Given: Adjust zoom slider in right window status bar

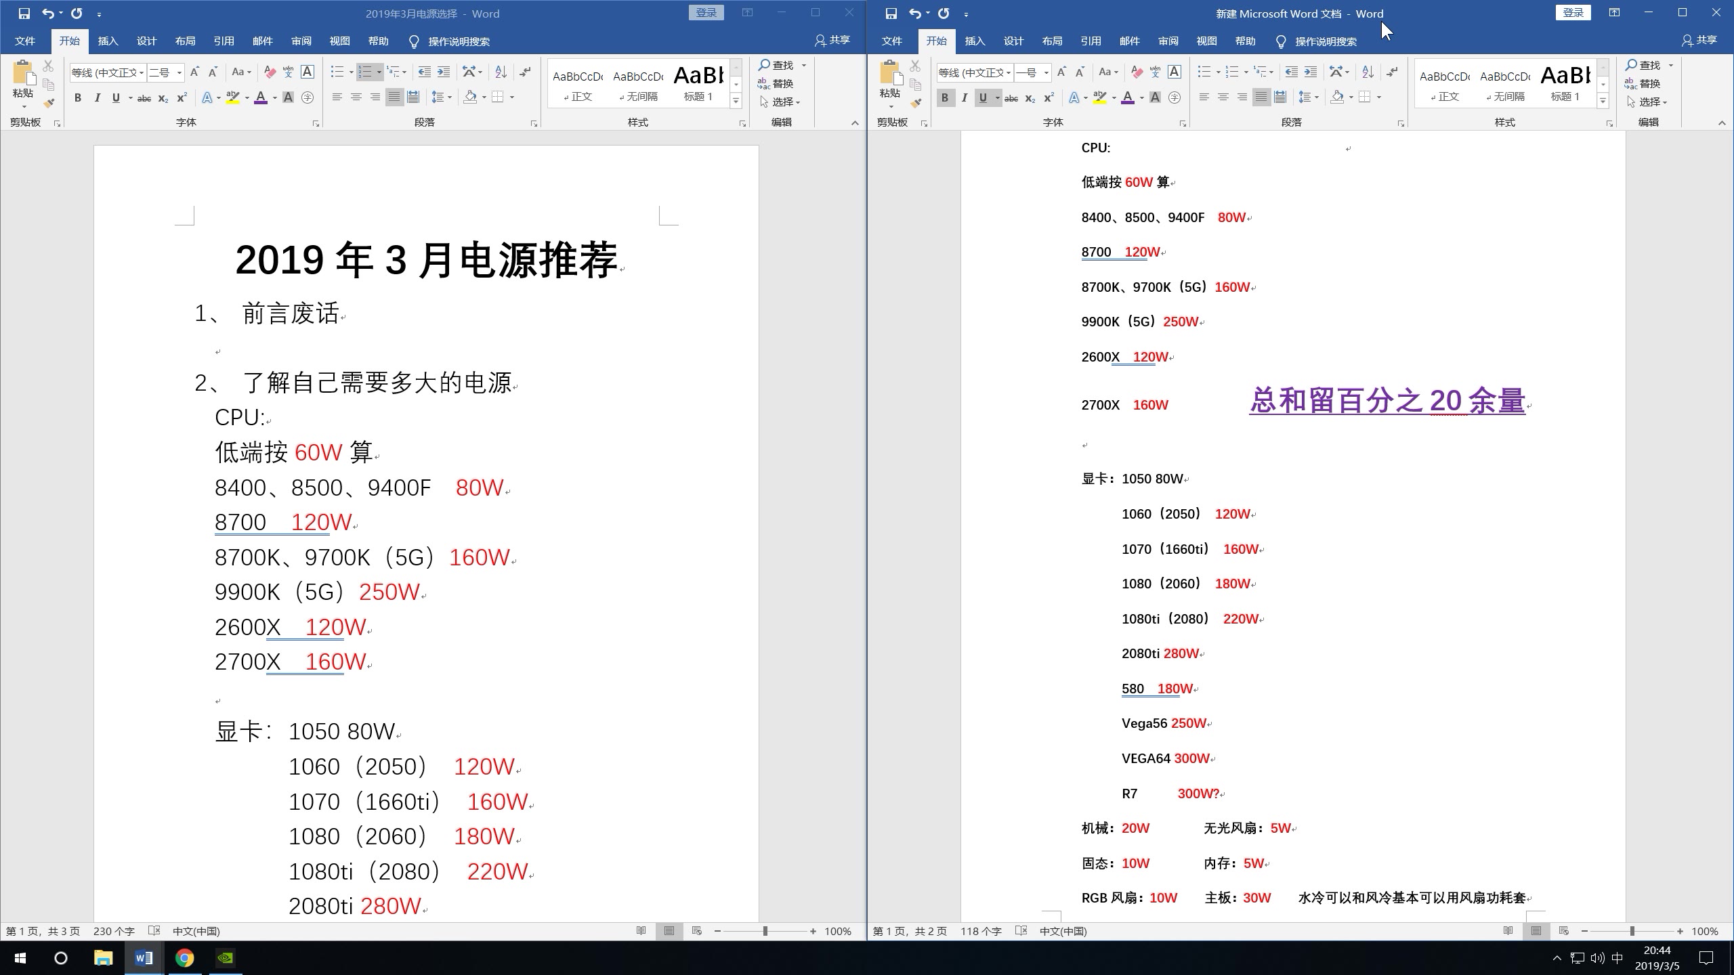Looking at the screenshot, I should click(1632, 932).
